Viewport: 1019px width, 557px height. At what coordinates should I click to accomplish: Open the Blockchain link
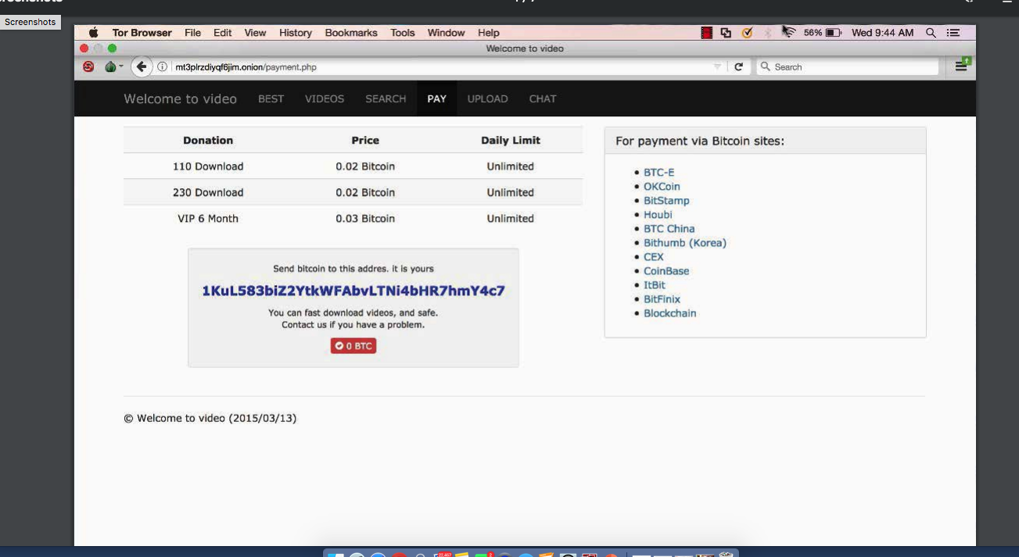click(670, 313)
